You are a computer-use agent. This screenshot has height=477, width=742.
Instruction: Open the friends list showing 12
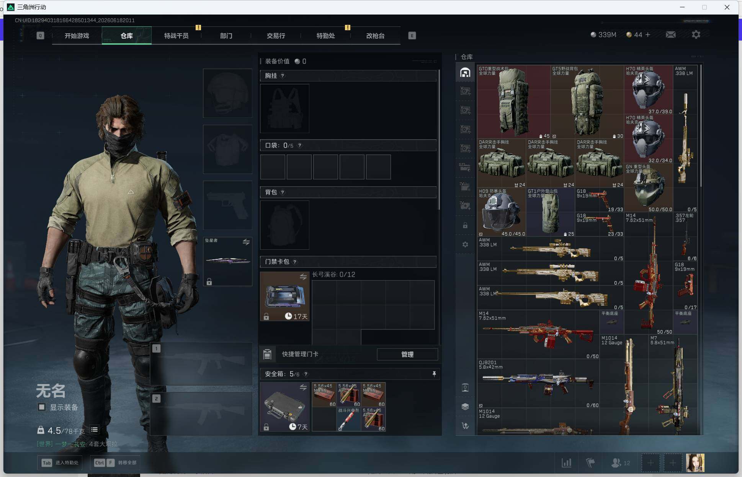pyautogui.click(x=621, y=463)
